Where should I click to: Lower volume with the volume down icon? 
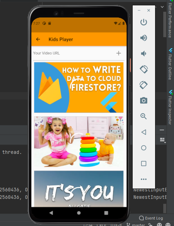143,54
